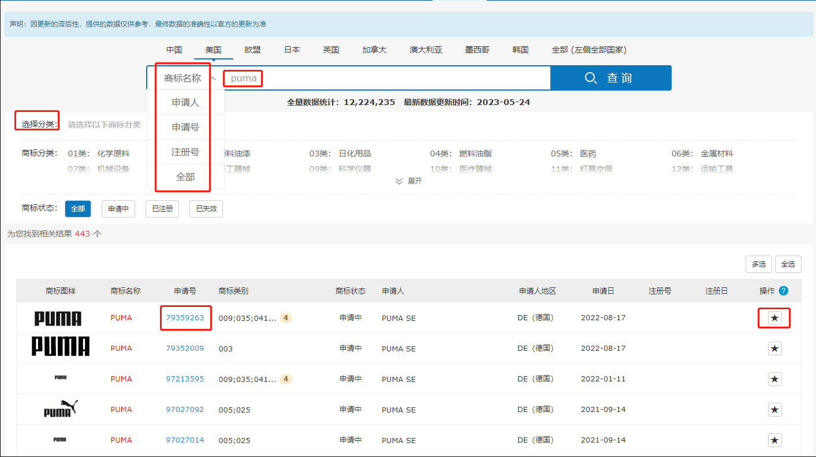
Task: Click the 申请人地区 column header
Action: click(537, 291)
